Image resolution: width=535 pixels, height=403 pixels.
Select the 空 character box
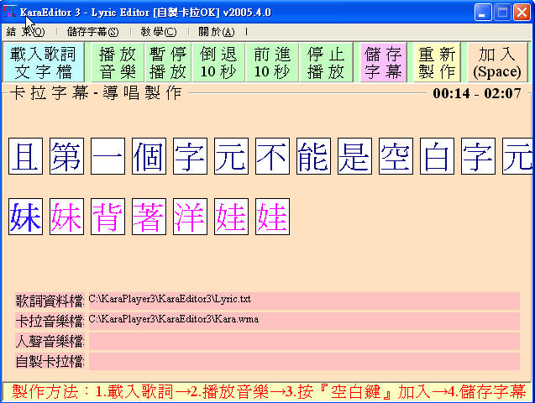[396, 156]
